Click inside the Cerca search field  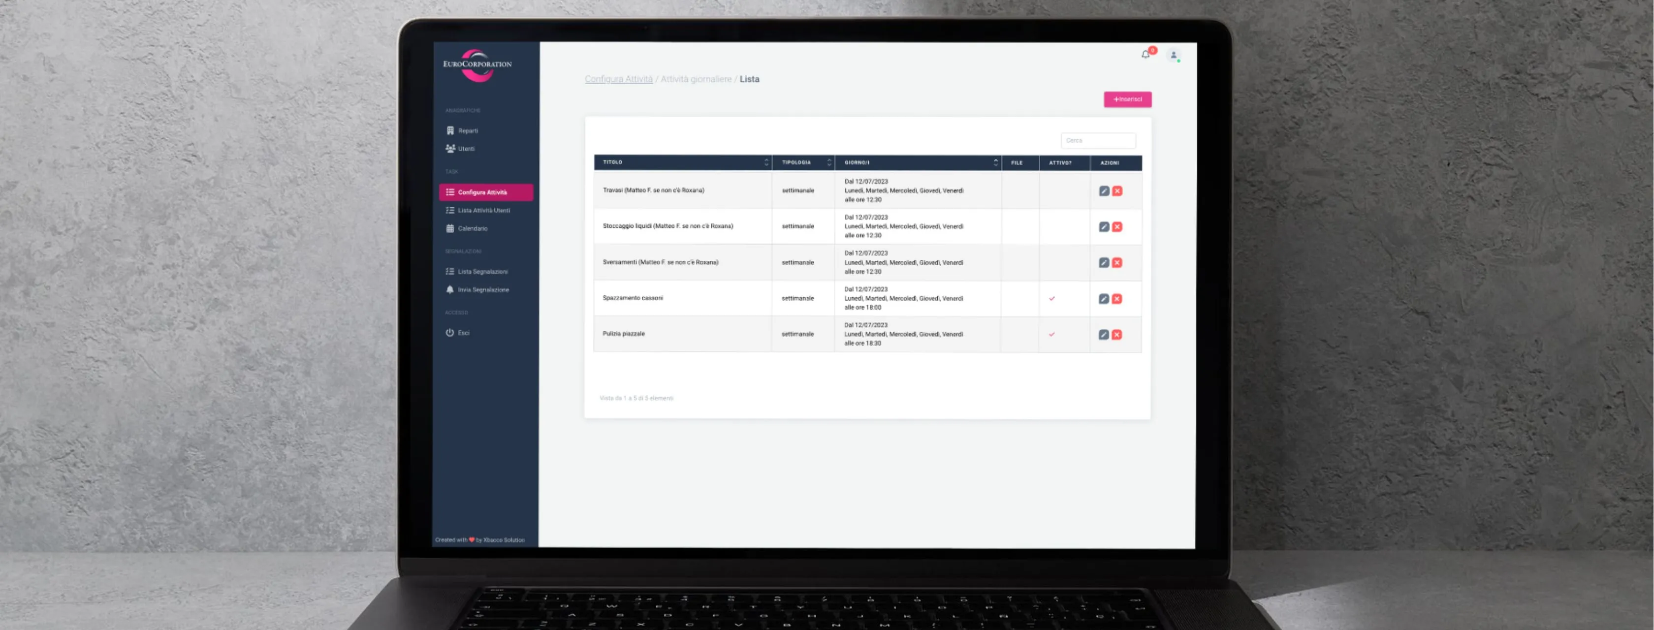pyautogui.click(x=1098, y=141)
